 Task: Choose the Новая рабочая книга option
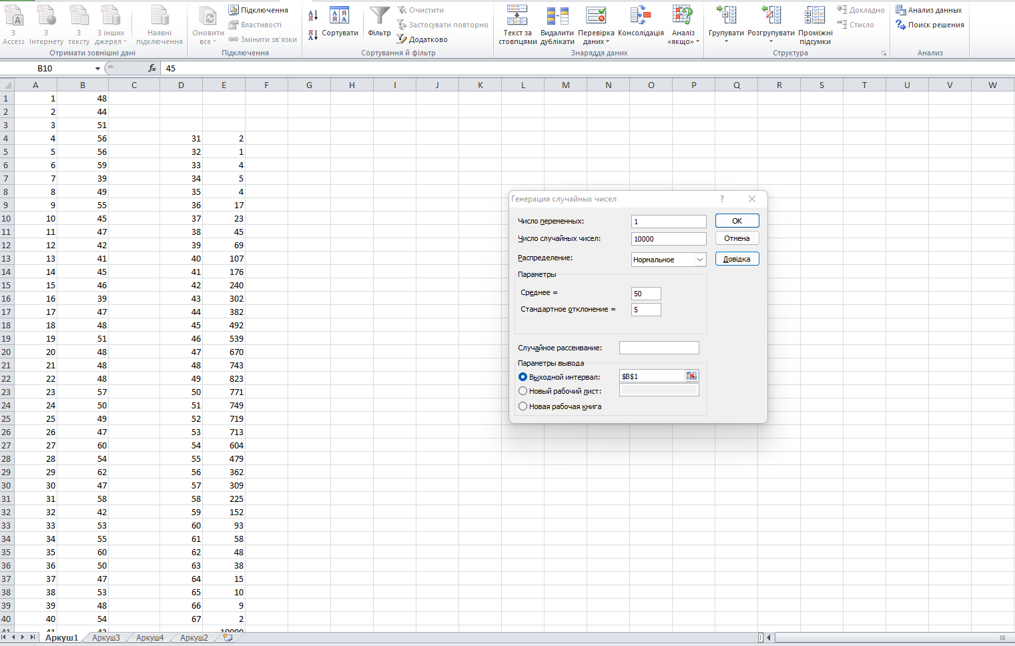pos(523,406)
